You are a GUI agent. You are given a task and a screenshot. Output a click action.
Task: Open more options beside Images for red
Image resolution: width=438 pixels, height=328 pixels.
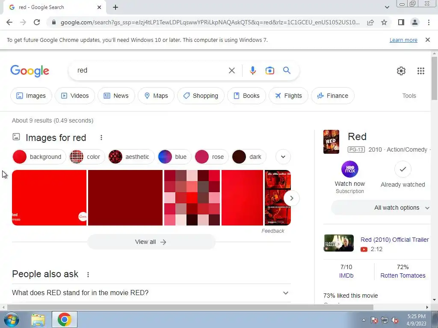pos(101,138)
